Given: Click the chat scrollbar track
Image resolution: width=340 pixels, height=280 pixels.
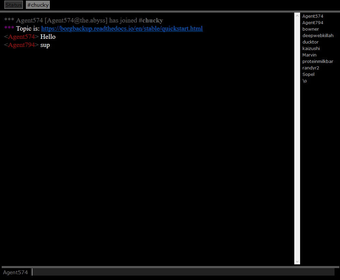Looking at the screenshot, I should [297, 138].
